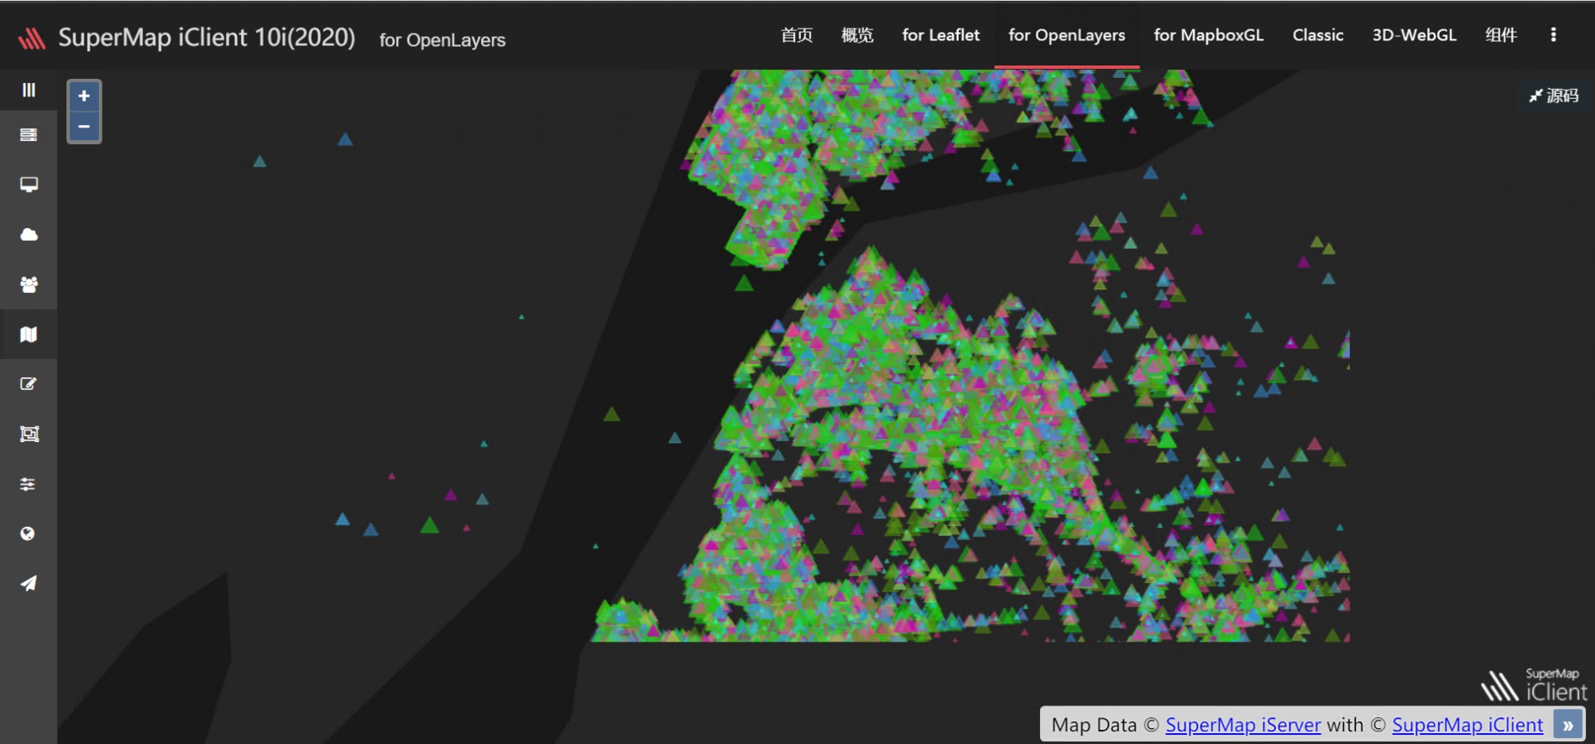Open the paper plane icon in sidebar
Screen dimensions: 1595x744
click(29, 583)
